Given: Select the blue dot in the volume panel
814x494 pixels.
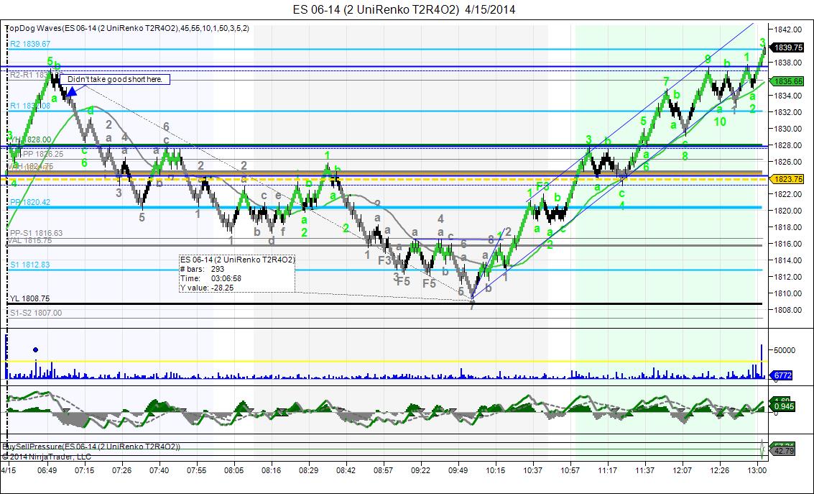Looking at the screenshot, I should click(x=35, y=350).
